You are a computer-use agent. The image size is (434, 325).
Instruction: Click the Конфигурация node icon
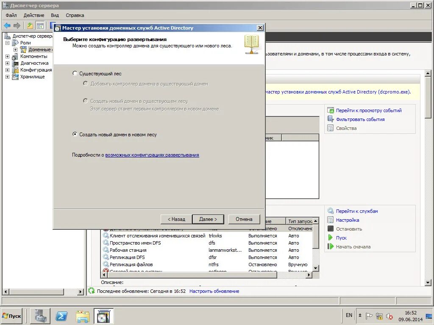(15, 70)
